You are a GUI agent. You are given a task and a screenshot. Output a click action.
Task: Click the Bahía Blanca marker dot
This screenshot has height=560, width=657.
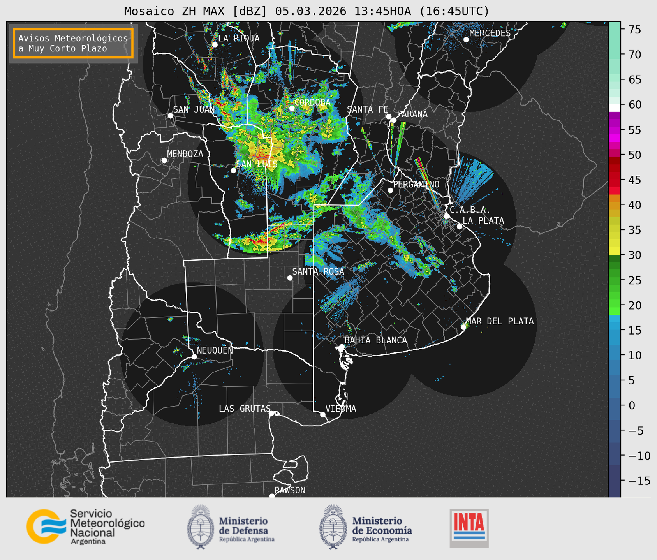342,347
